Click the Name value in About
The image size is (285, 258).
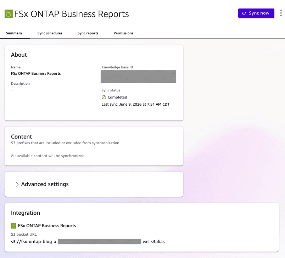click(36, 73)
